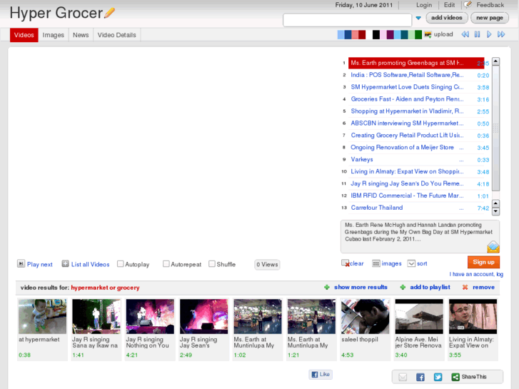Open the saleel thoppil video thumbnail
The image size is (519, 389).
(365, 316)
